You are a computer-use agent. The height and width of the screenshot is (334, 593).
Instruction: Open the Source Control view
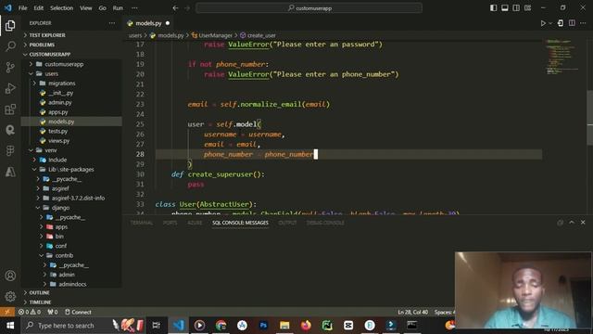[10, 68]
